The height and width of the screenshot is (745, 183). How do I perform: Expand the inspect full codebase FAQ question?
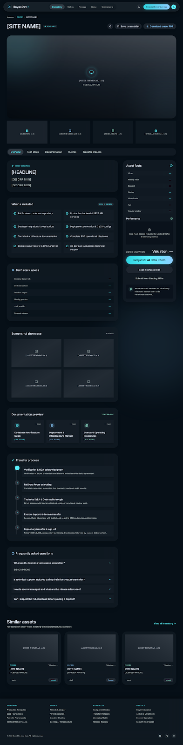63,599
